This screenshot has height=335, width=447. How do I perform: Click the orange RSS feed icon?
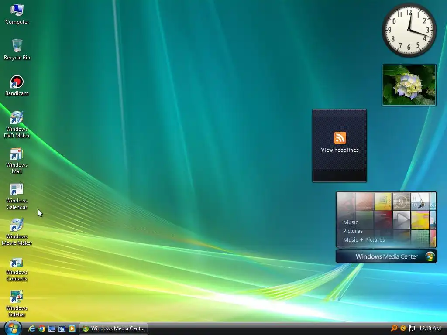pos(340,138)
